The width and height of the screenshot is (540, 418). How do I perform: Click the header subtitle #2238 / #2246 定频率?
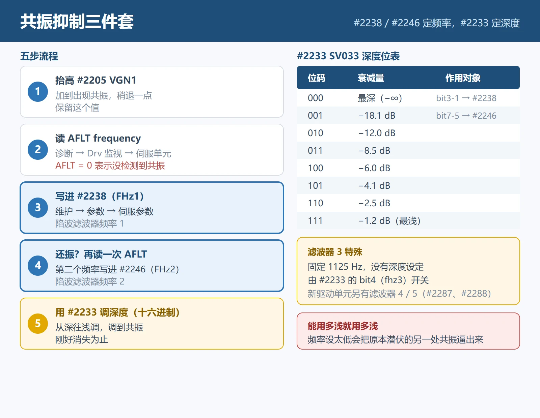(x=403, y=23)
